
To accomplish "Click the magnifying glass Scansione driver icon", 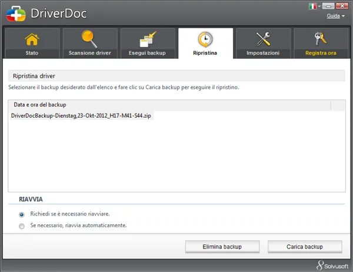I will coord(89,39).
